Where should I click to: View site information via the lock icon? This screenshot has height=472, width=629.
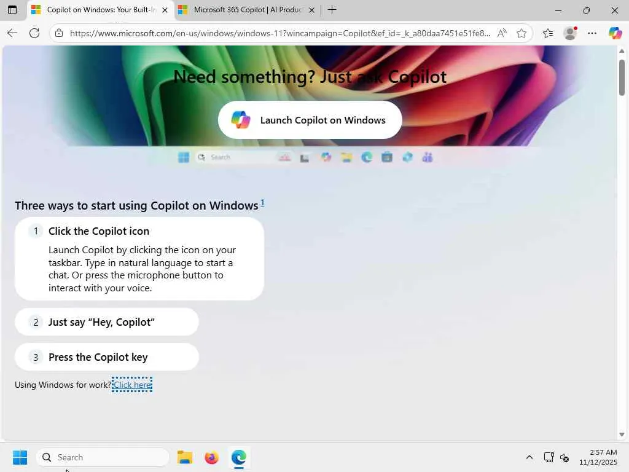pyautogui.click(x=59, y=33)
